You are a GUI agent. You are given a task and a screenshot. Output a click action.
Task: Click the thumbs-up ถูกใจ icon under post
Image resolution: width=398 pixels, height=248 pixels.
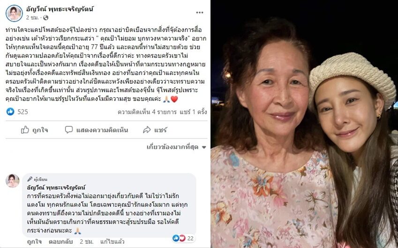[25, 130]
